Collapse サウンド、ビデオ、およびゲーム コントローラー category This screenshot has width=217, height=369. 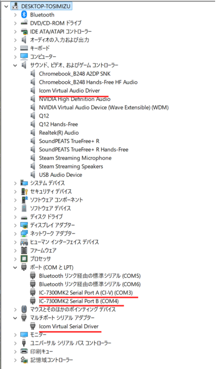coord(15,65)
